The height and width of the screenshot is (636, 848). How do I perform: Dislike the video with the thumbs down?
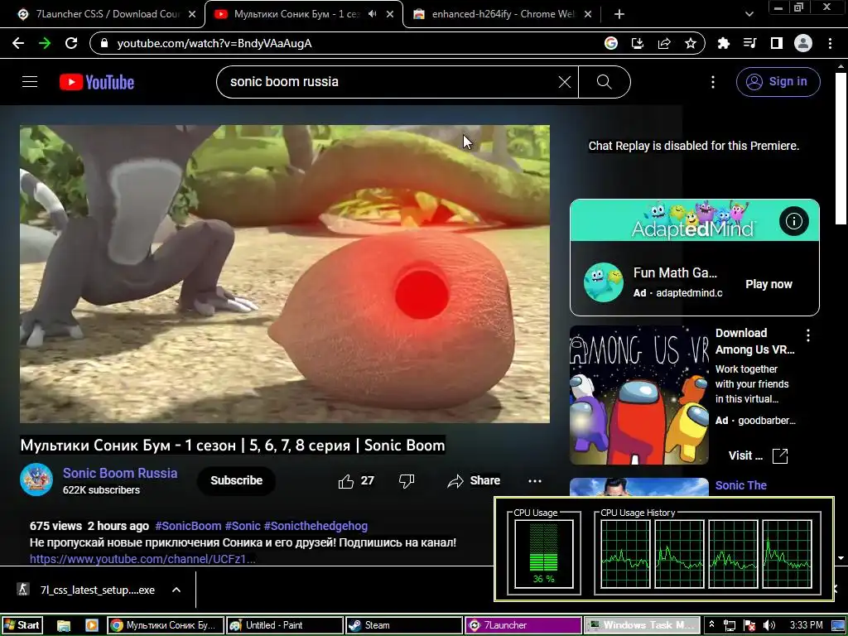[406, 481]
